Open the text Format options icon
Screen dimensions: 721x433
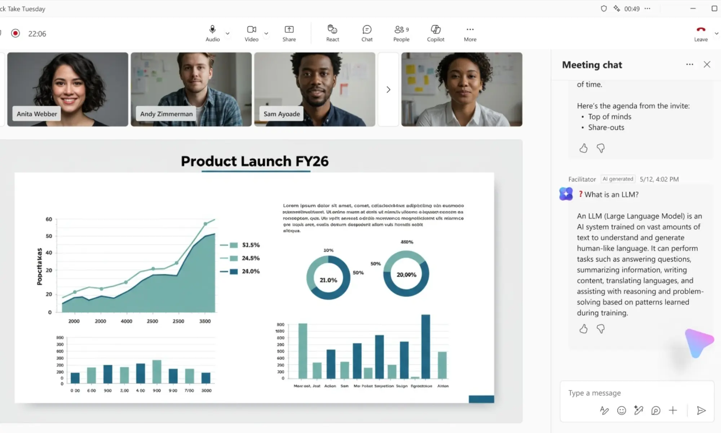(604, 410)
